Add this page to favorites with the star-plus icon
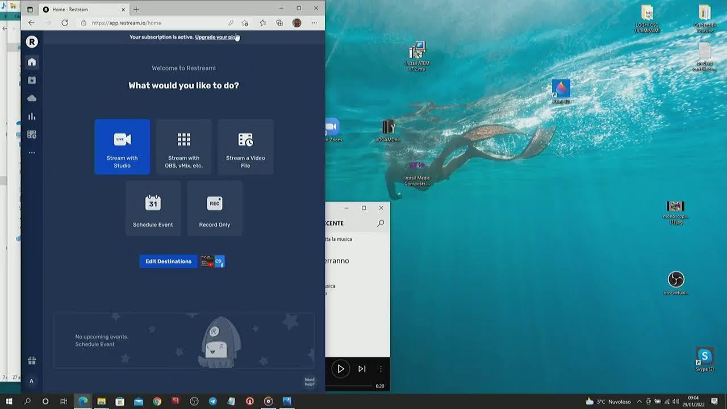Viewport: 727px width, 409px height. pyautogui.click(x=245, y=23)
